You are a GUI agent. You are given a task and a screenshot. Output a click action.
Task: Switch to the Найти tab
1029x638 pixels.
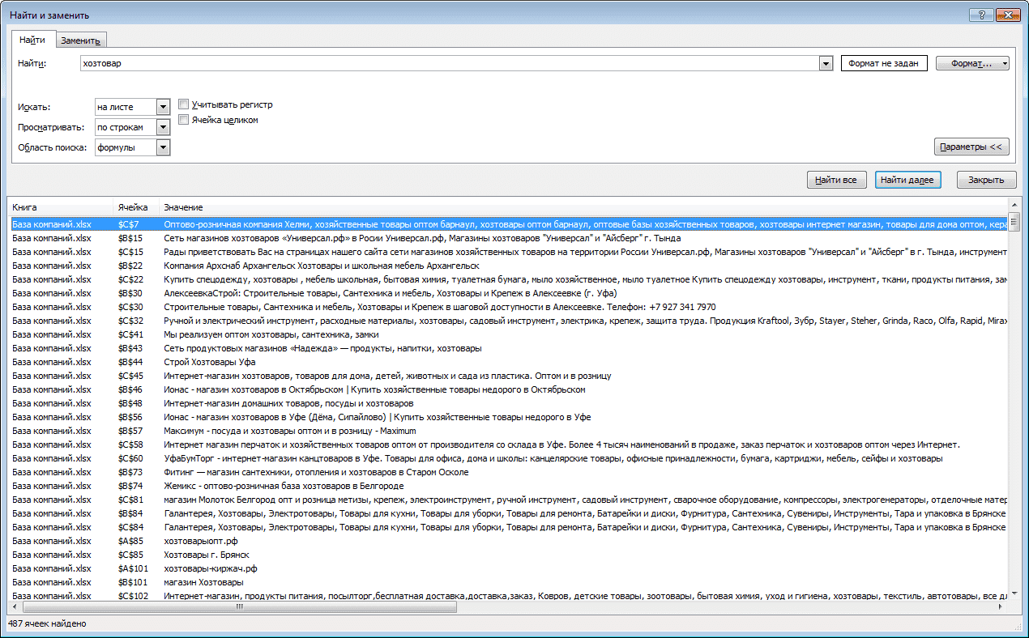pos(32,40)
